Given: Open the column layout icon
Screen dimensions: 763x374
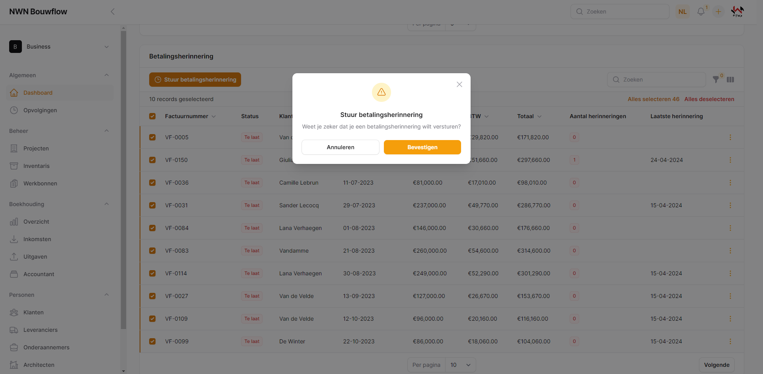Looking at the screenshot, I should point(730,80).
